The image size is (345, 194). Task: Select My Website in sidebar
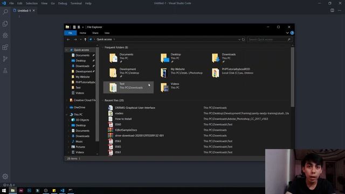click(82, 77)
